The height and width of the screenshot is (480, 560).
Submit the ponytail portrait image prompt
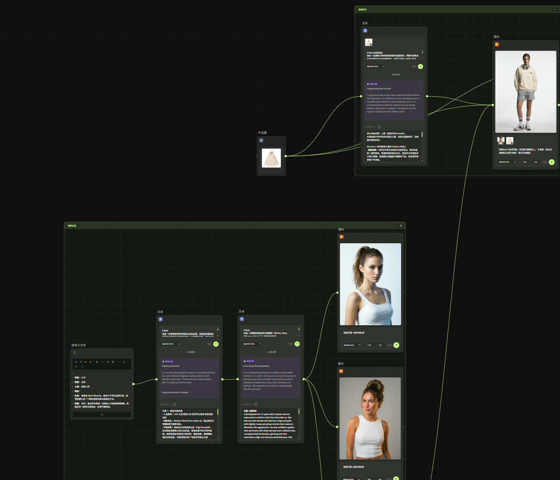[396, 345]
